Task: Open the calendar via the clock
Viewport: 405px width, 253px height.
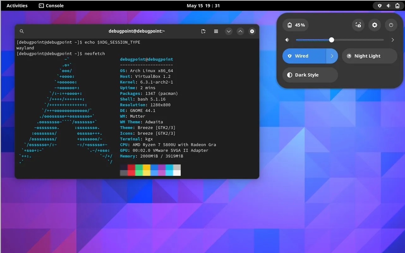Action: coord(203,5)
